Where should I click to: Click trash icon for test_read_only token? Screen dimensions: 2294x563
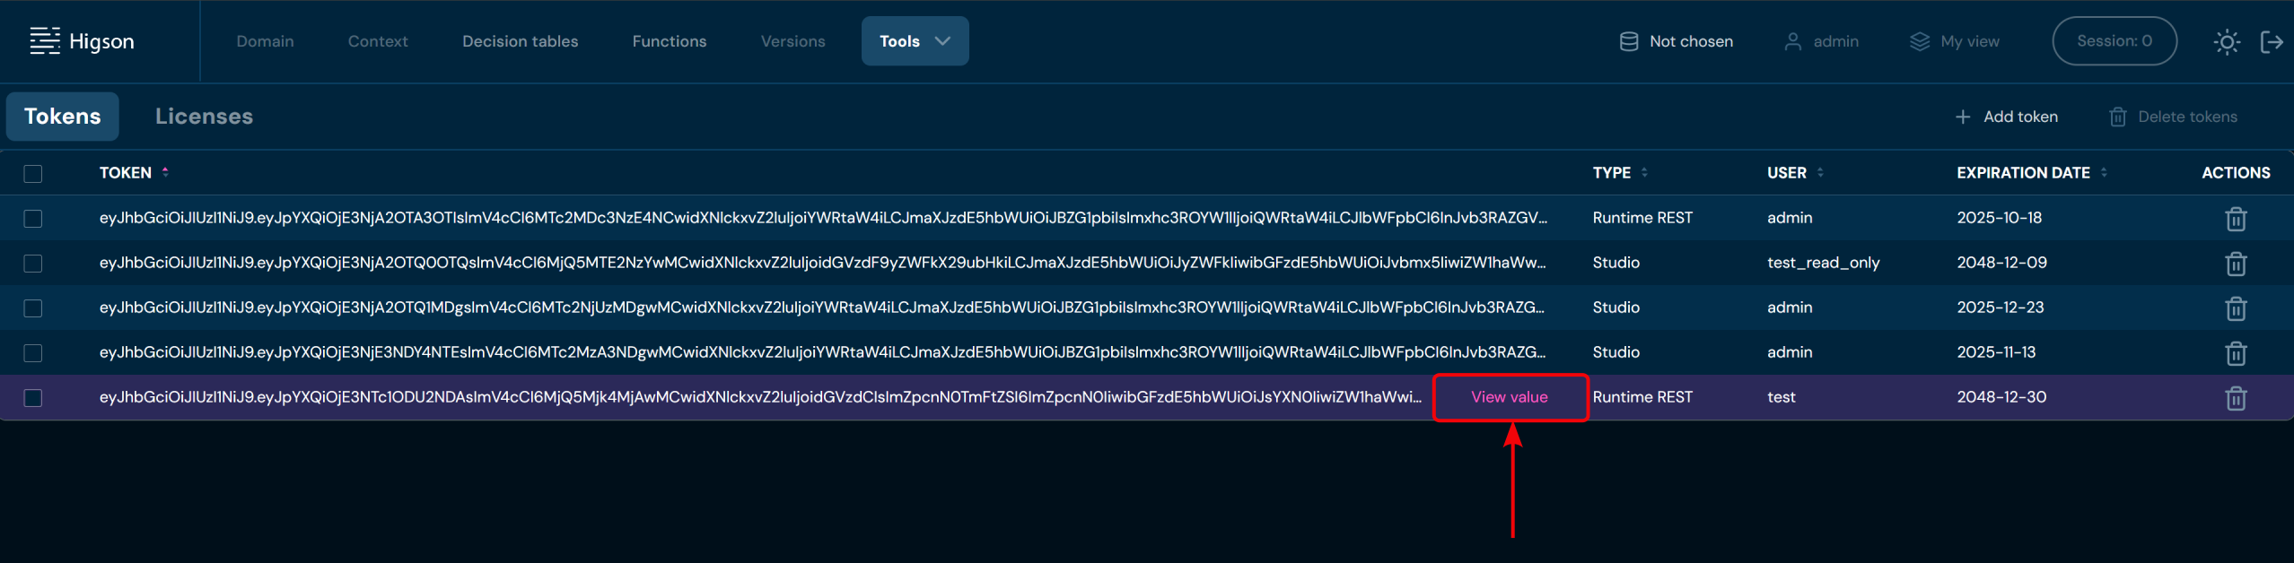tap(2235, 264)
